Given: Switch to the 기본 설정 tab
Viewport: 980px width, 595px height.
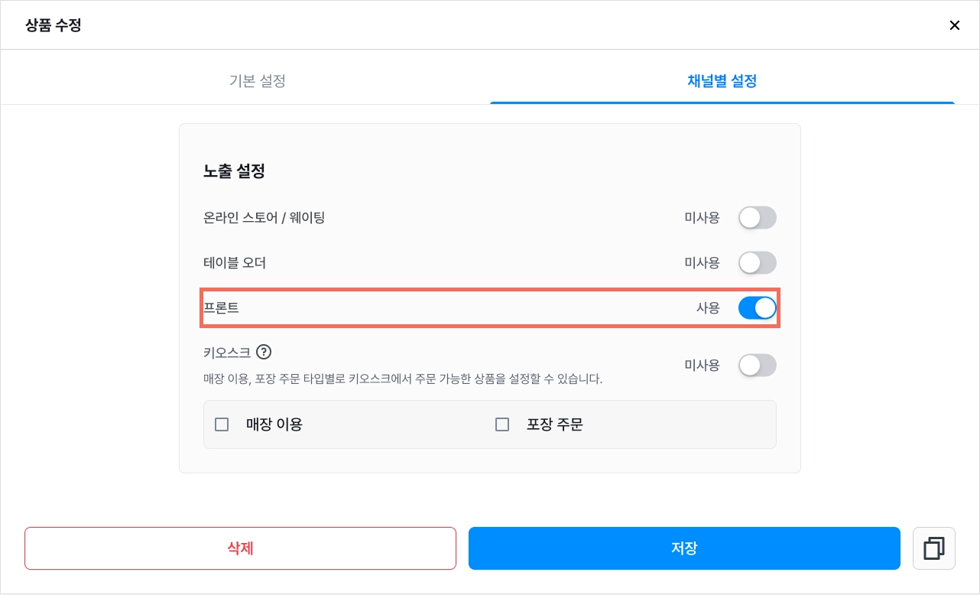Looking at the screenshot, I should pos(258,80).
